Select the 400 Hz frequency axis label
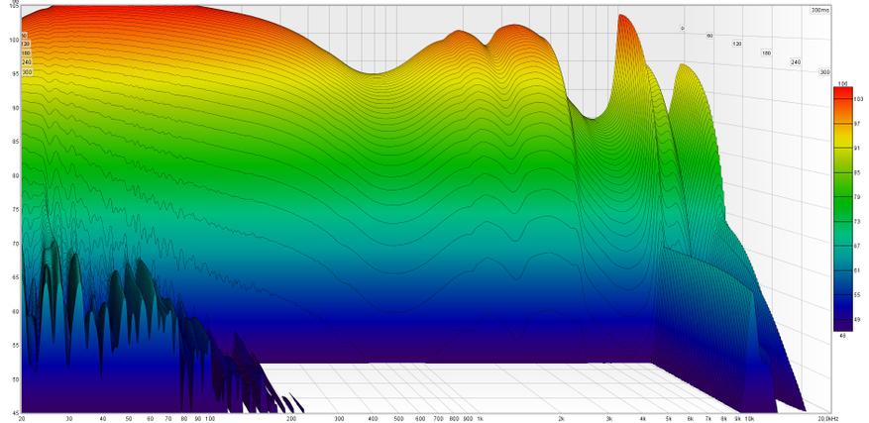Viewport: 869px width, 423px height. 373,417
